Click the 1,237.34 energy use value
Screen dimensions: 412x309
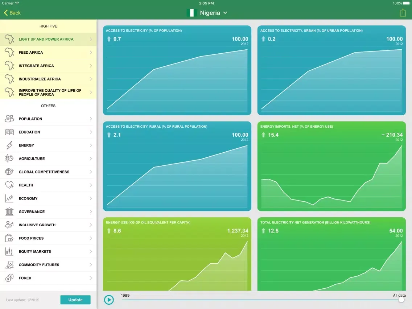point(238,231)
